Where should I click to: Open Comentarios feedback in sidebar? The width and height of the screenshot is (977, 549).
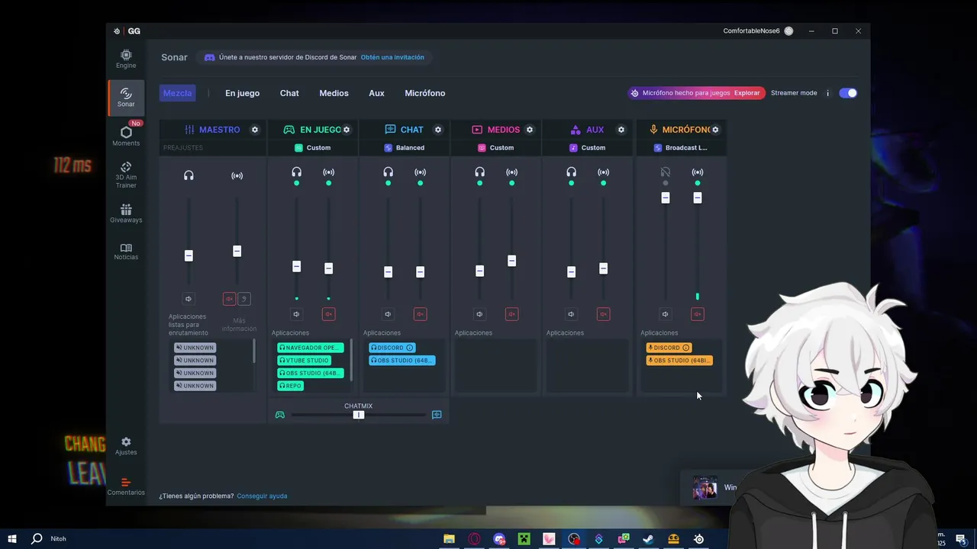[x=126, y=486]
